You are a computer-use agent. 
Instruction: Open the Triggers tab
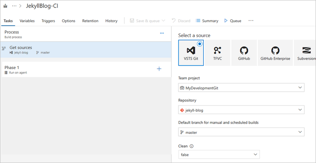coord(48,21)
